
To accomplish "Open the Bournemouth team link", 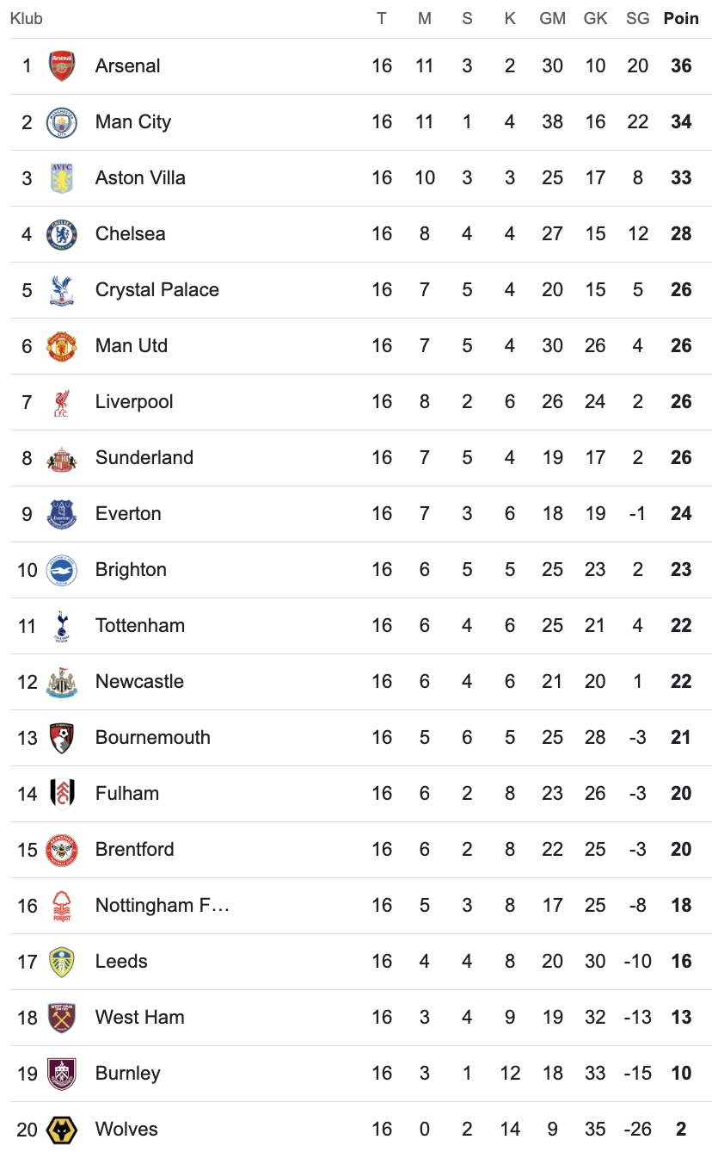I will [153, 738].
